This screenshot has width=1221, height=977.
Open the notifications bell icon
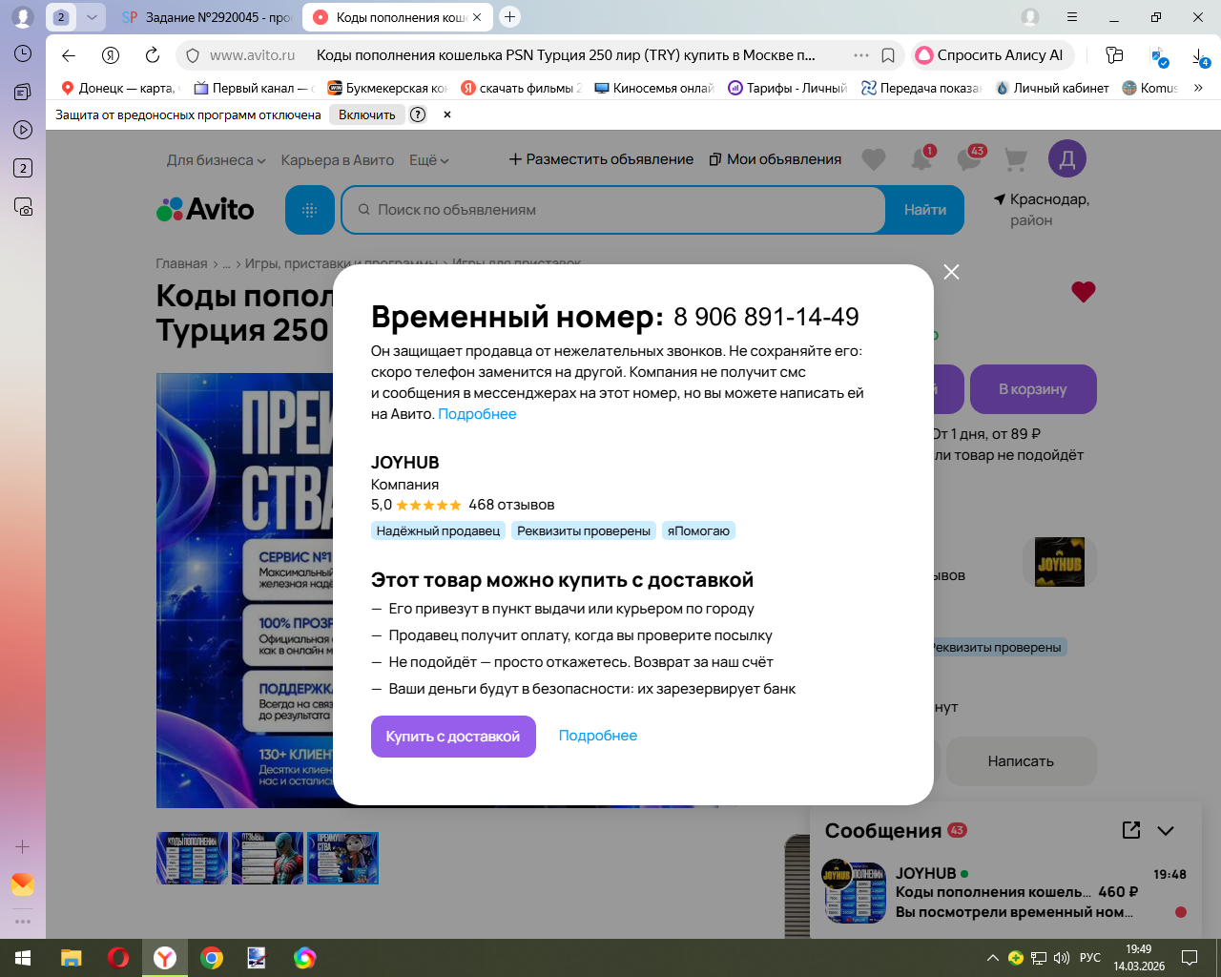point(921,158)
